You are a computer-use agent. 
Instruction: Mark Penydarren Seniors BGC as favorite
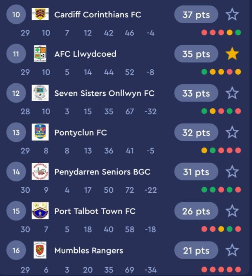[232, 172]
